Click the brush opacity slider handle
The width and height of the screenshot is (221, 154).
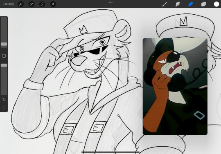4,65
